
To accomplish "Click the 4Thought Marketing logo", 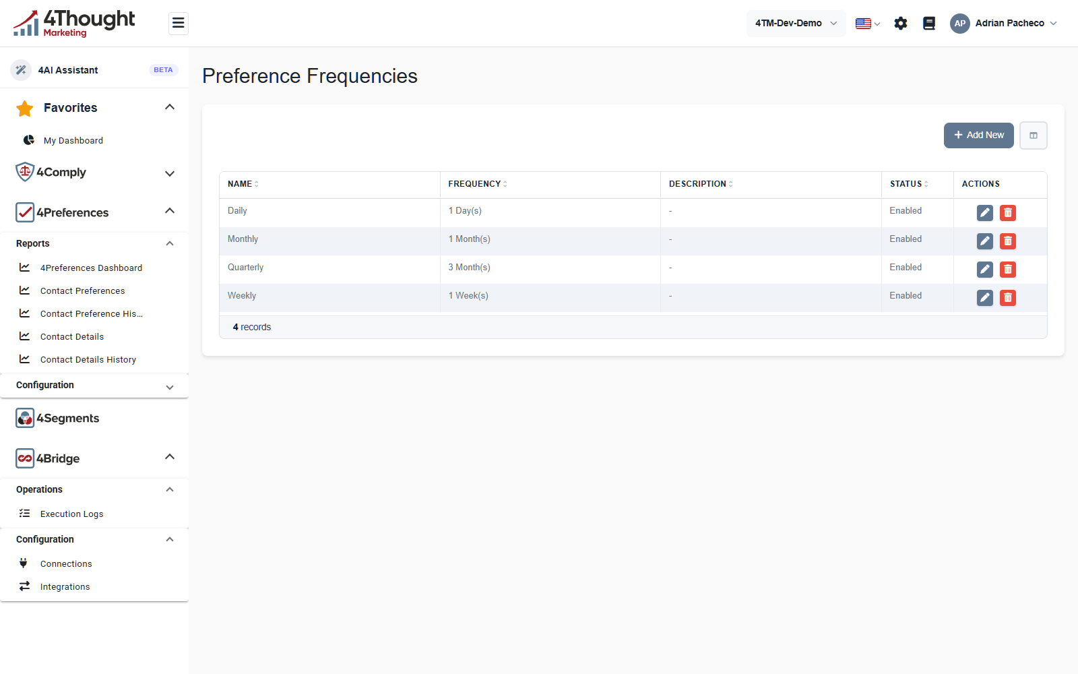I will click(74, 24).
